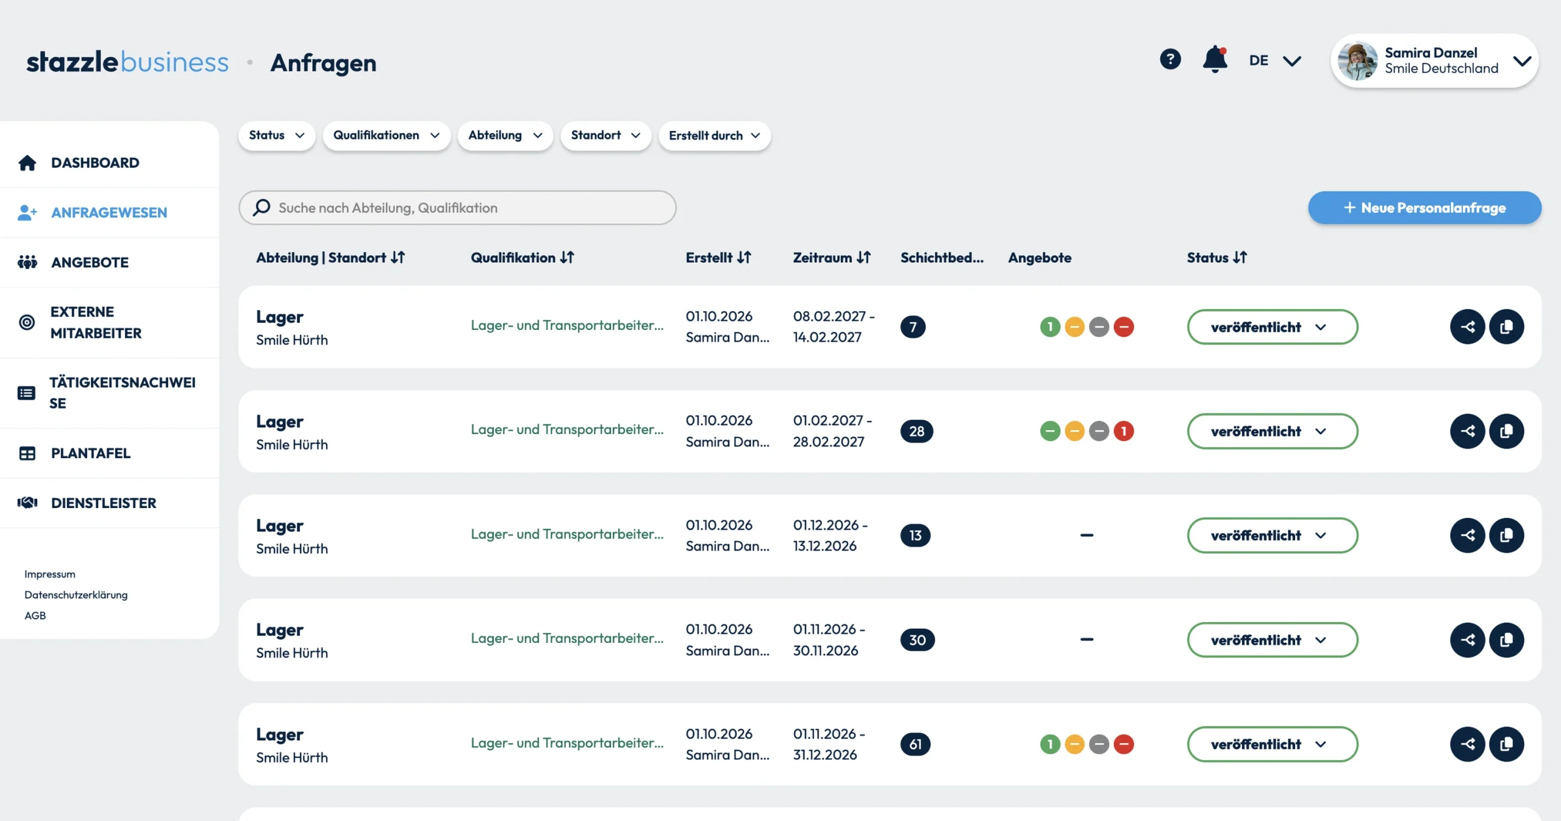Focus the Abteilung, Qualifikation search field
The image size is (1561, 821).
point(457,207)
